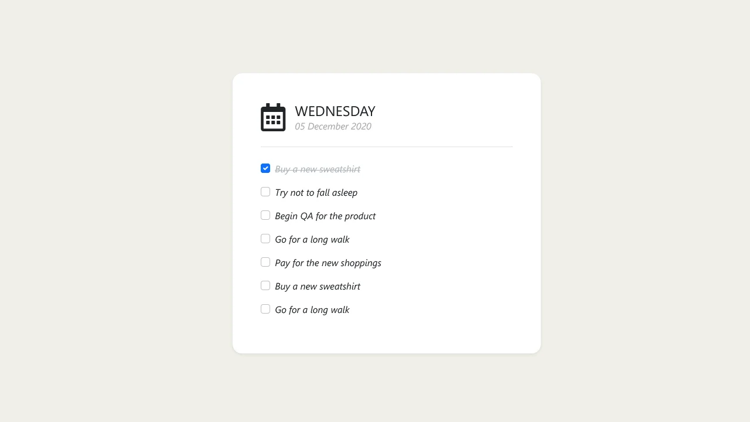Screen dimensions: 750x422
Task: Select the 'WEDNESDAY' heading
Action: pyautogui.click(x=335, y=111)
